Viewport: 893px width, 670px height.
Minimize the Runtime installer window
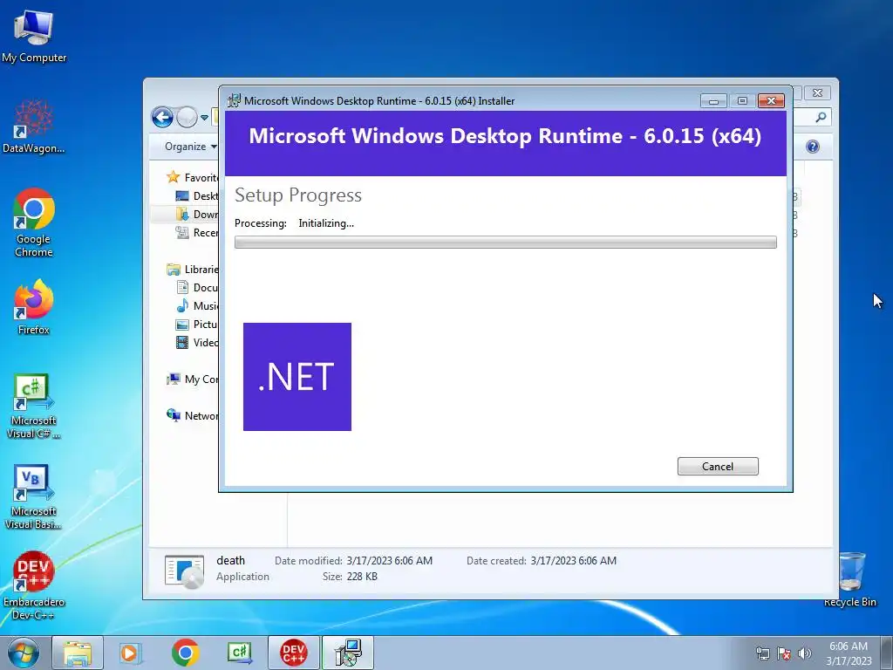pyautogui.click(x=713, y=101)
